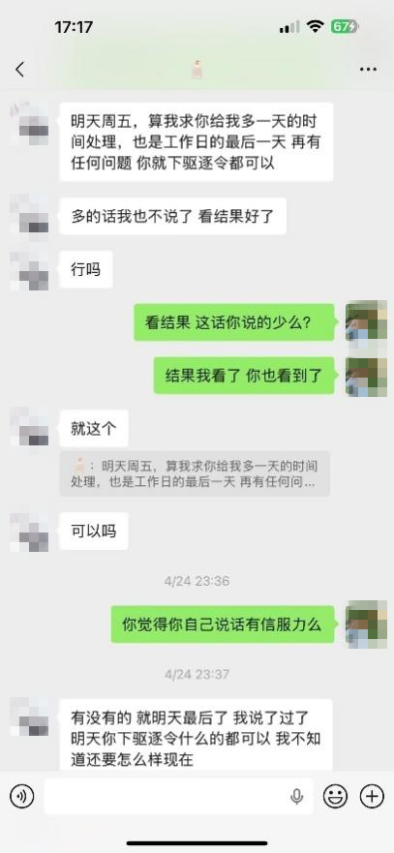This screenshot has width=394, height=853.
Task: Open the plus attachments menu
Action: pos(373,797)
